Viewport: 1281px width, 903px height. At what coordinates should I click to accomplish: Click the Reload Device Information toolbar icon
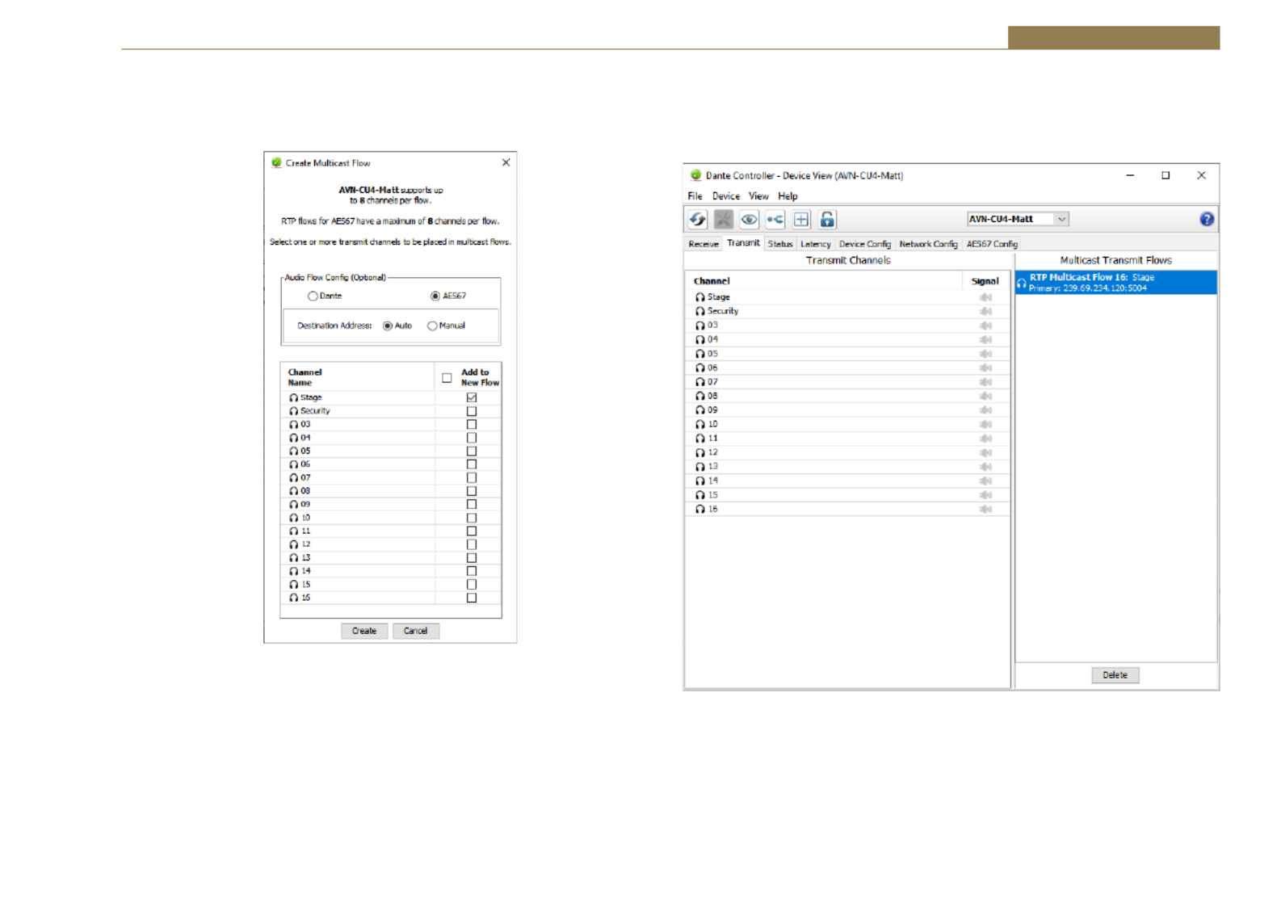click(698, 219)
